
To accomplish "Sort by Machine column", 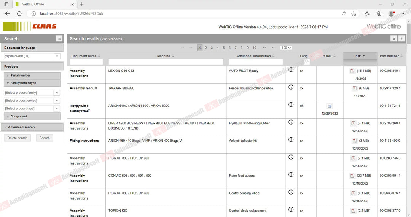I will (166, 56).
